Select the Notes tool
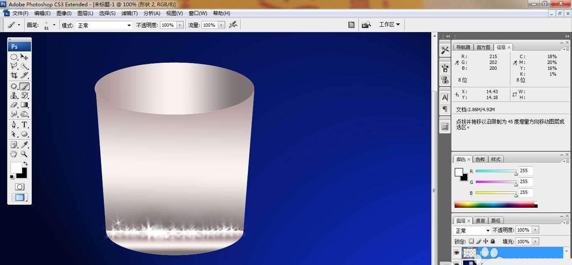This screenshot has height=265, width=572. tap(14, 145)
